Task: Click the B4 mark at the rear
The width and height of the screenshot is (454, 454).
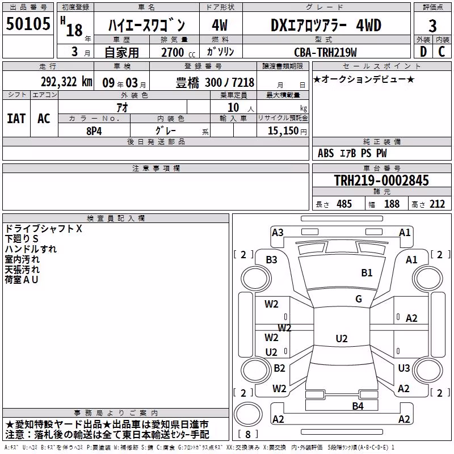Action: tap(358, 406)
